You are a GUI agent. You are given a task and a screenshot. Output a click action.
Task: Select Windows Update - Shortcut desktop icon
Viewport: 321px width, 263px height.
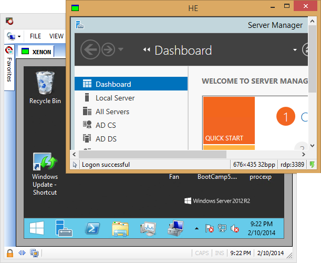(x=45, y=174)
